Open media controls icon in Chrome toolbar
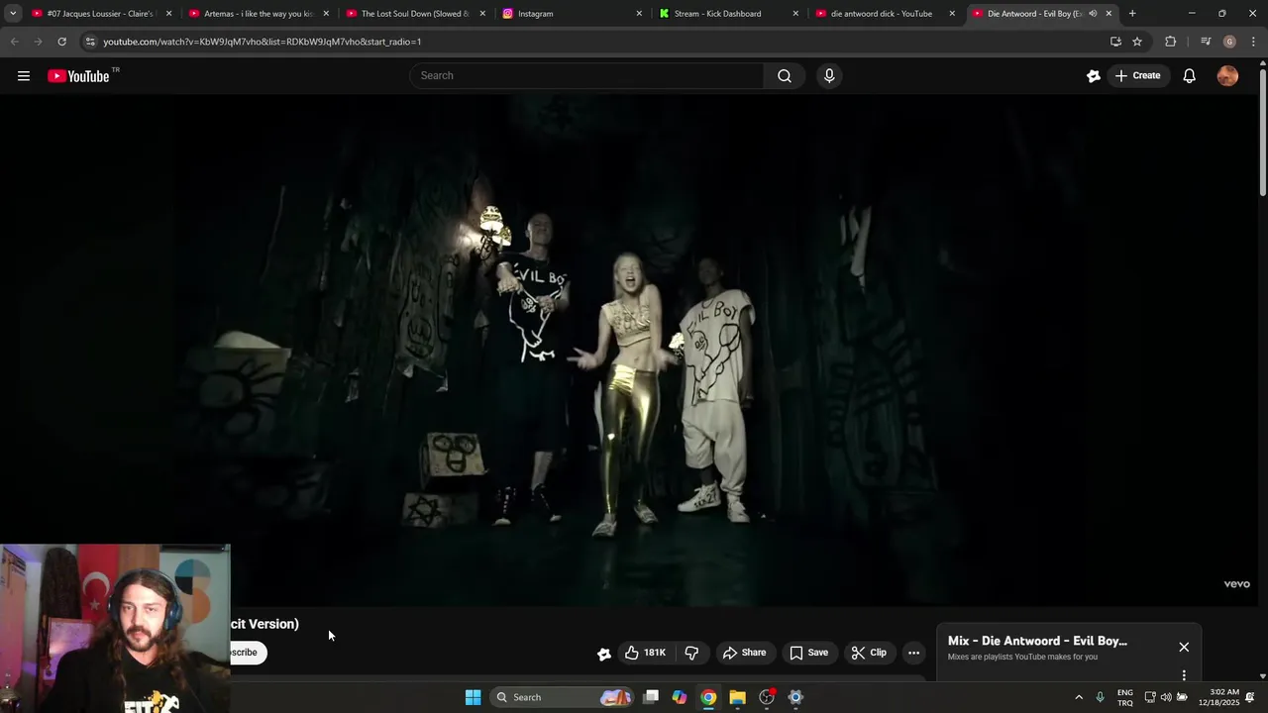Screen dimensions: 1268x713 point(1206,42)
